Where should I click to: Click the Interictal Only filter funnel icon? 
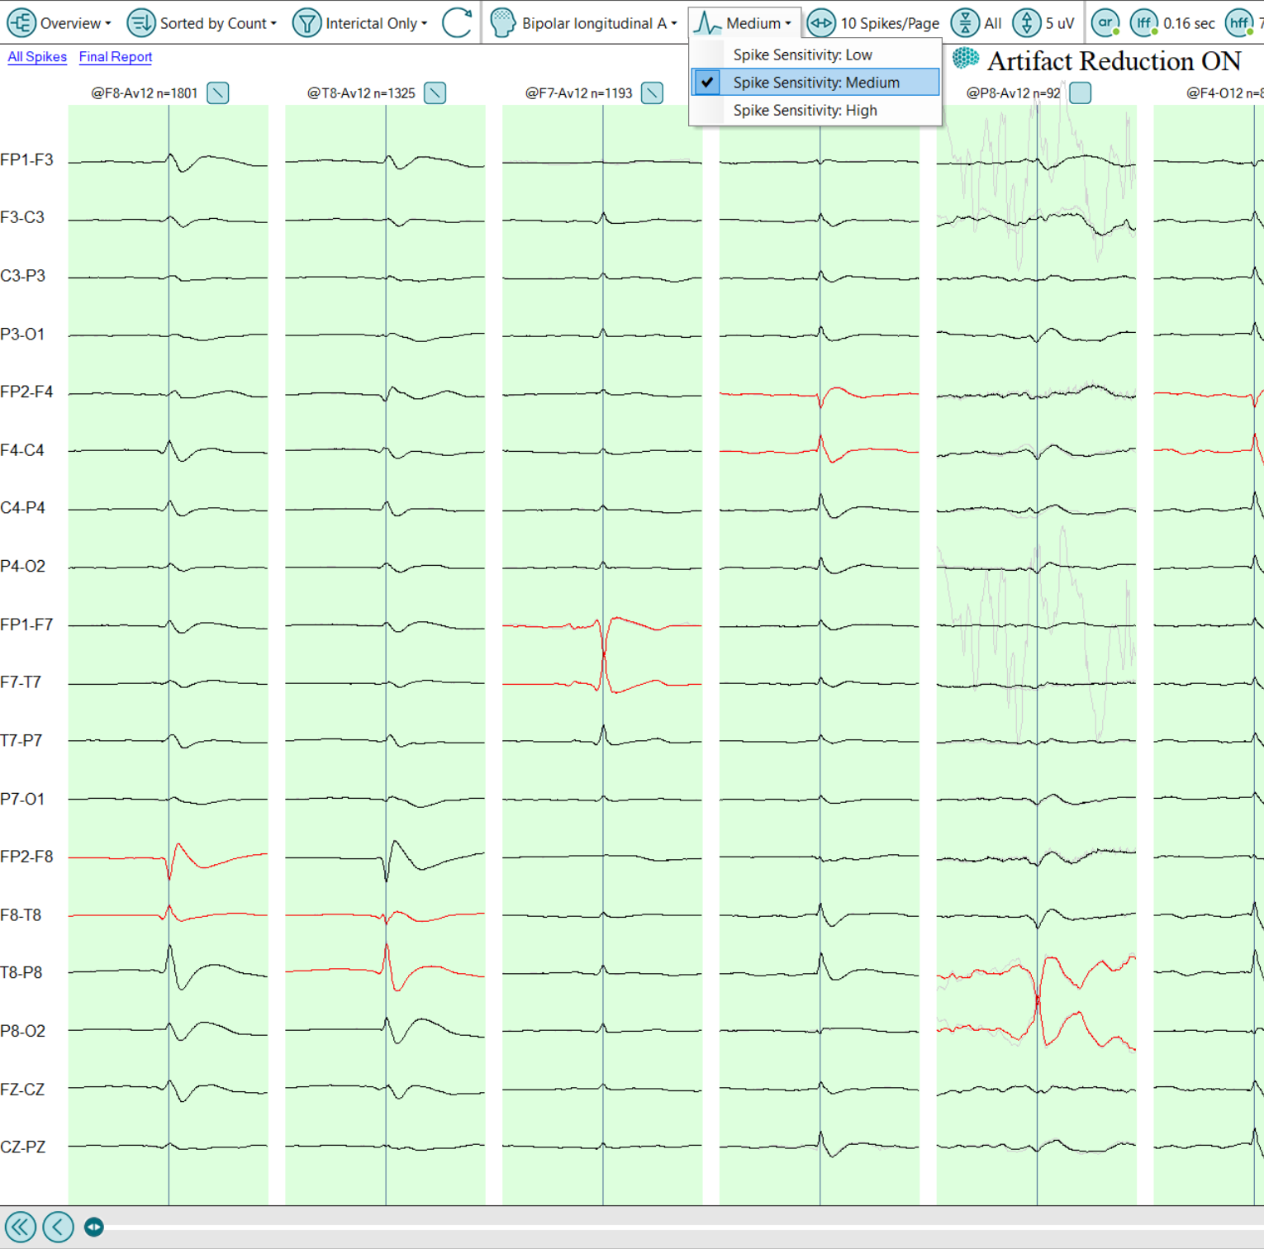click(x=306, y=23)
